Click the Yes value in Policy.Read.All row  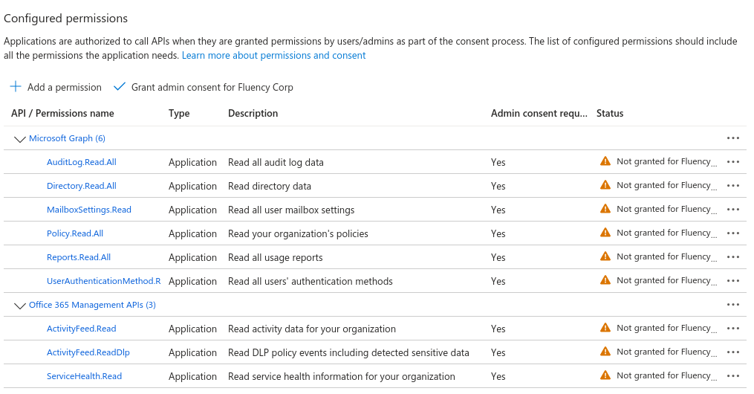coord(498,234)
